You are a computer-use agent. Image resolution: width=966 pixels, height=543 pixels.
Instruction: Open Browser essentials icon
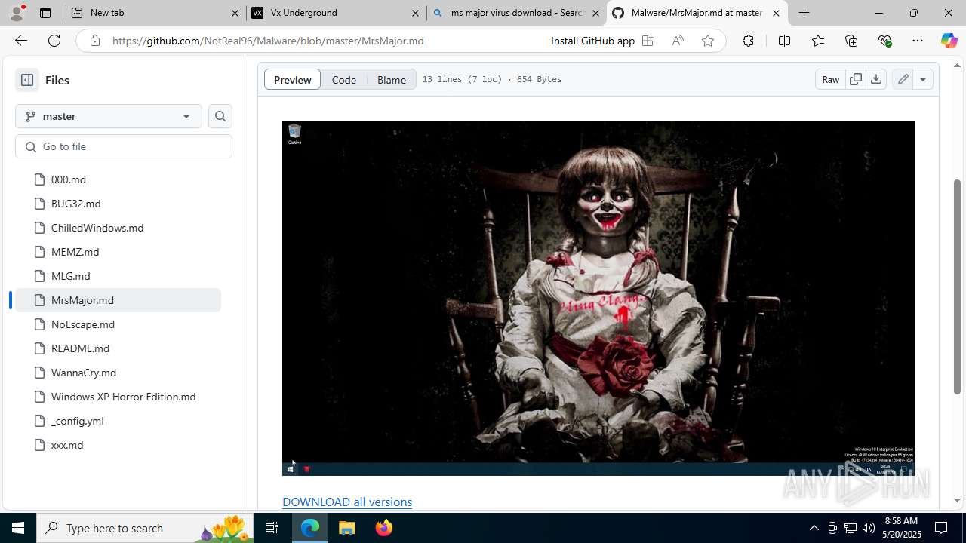885,41
